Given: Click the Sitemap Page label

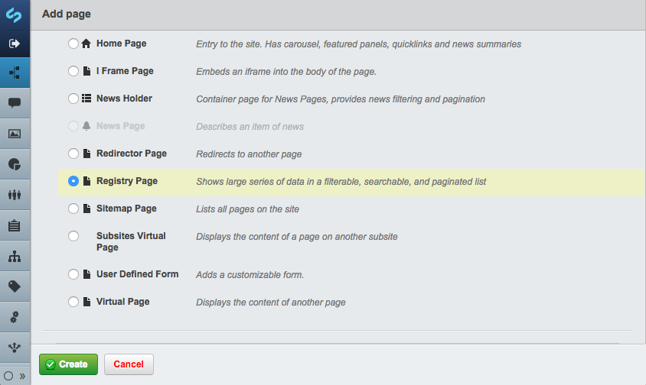Looking at the screenshot, I should (x=126, y=209).
